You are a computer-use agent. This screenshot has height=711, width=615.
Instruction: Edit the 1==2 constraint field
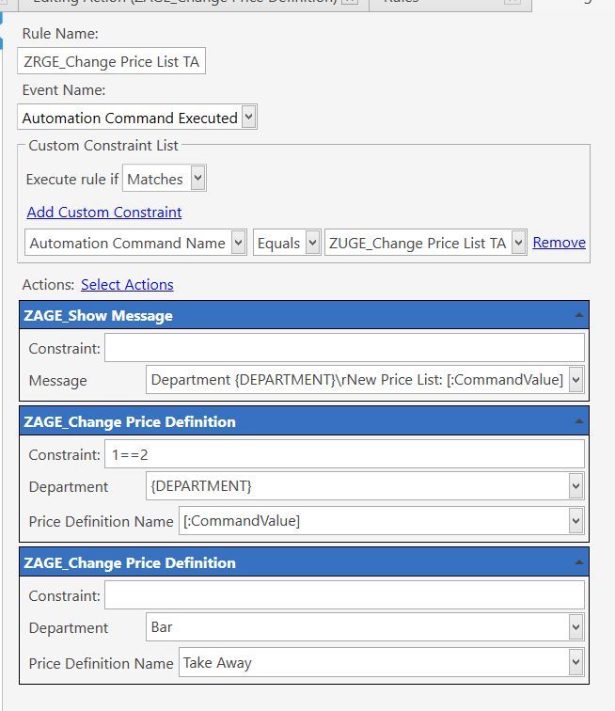coord(344,454)
